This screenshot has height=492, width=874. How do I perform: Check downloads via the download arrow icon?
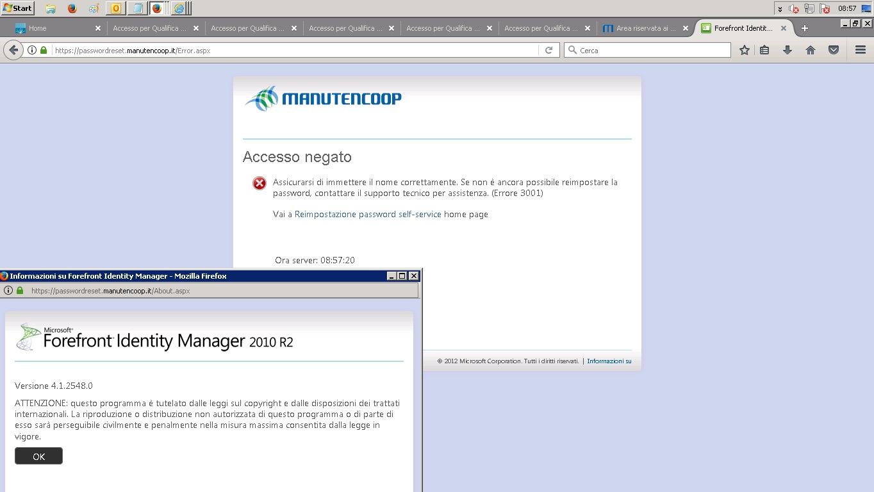pos(787,49)
